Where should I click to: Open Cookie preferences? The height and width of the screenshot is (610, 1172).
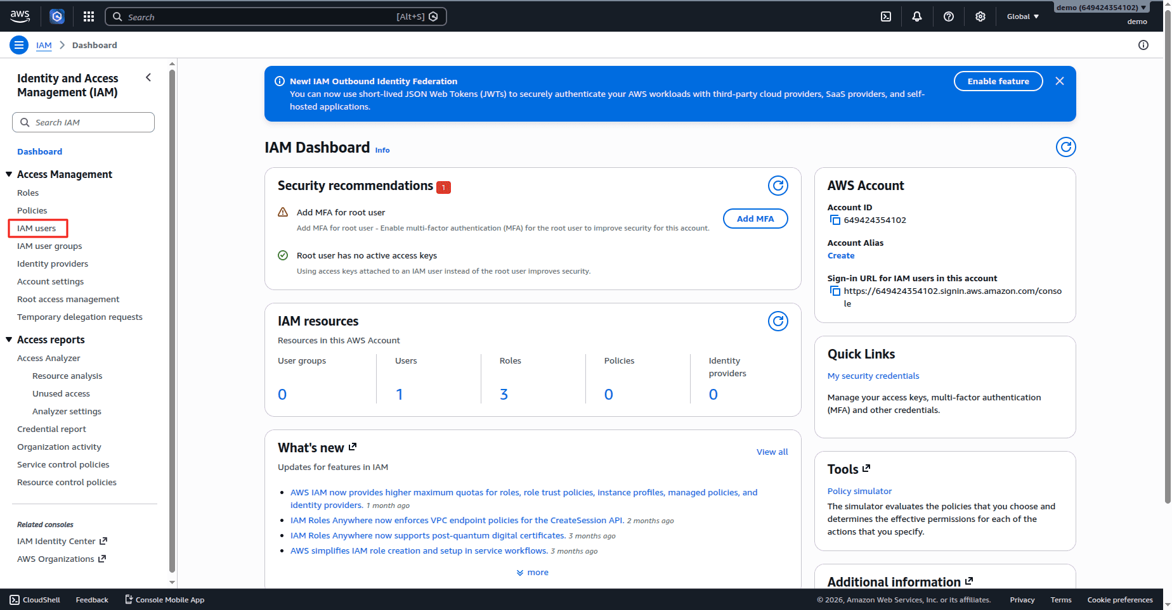point(1120,600)
